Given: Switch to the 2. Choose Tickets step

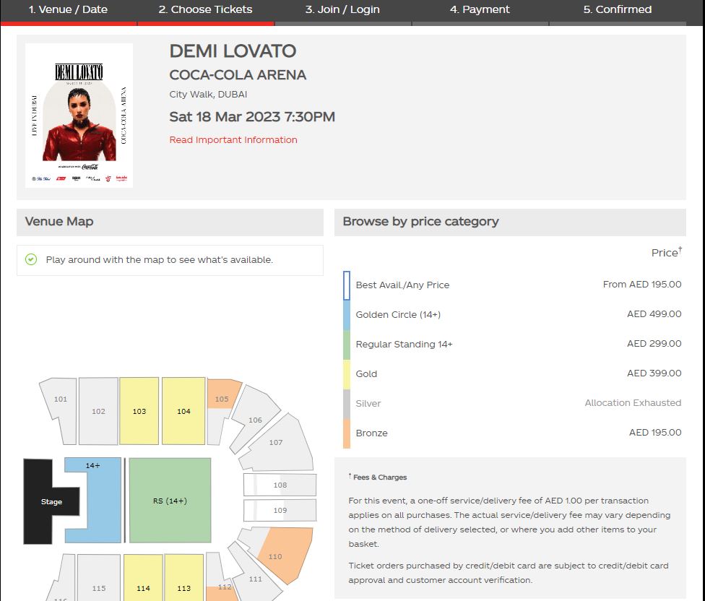Looking at the screenshot, I should pos(205,9).
